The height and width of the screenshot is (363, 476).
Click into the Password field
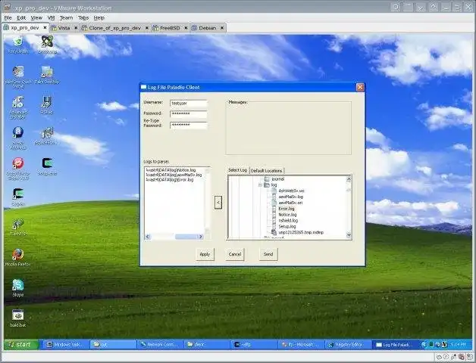coord(189,114)
